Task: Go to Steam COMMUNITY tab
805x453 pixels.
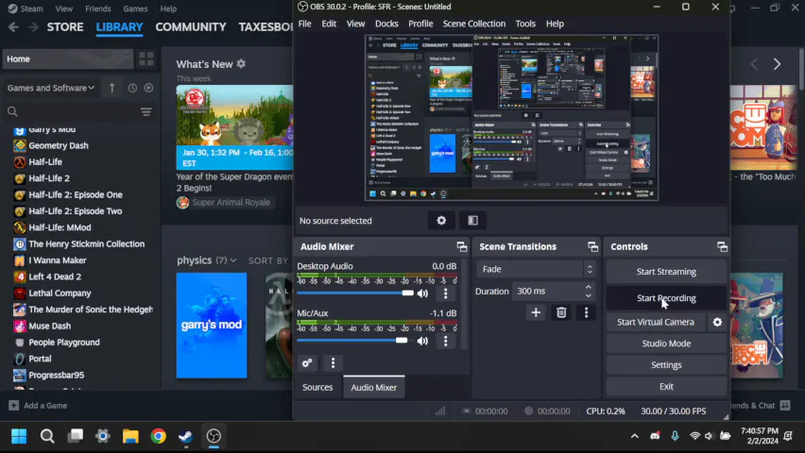Action: (191, 26)
